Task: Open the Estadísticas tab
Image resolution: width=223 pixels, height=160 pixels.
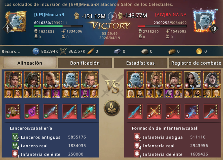Action: click(140, 63)
